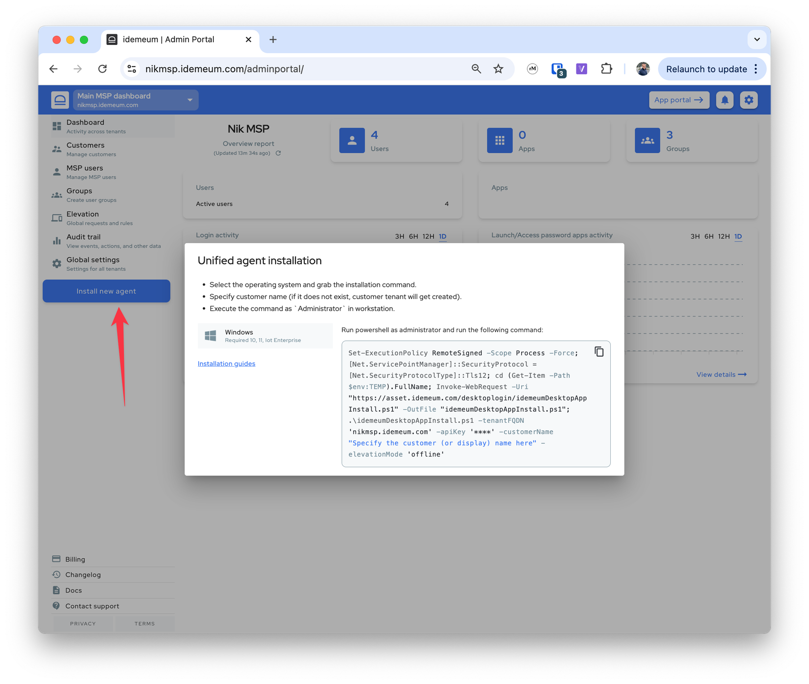Open Docs from sidebar footer

[113, 590]
